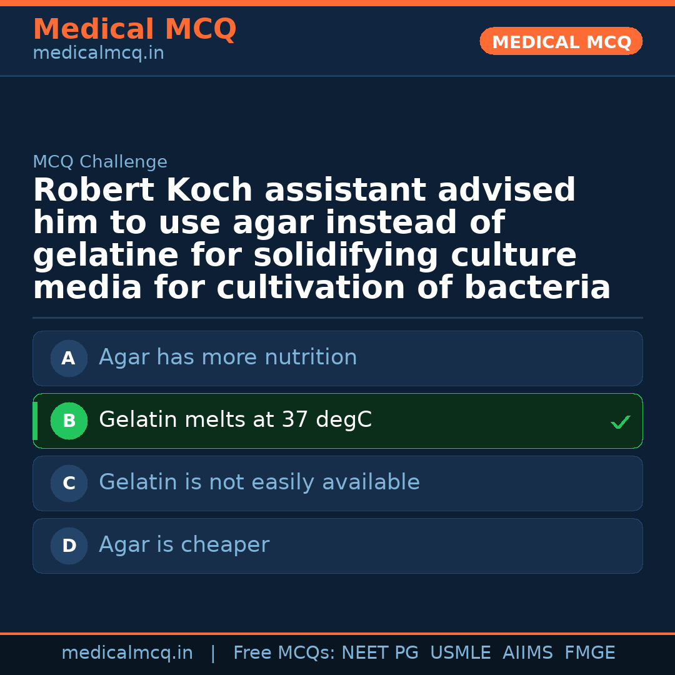Viewport: 675px width, 675px height.
Task: Choose 'Gelatin melts at 37 degC' option
Action: (x=235, y=420)
